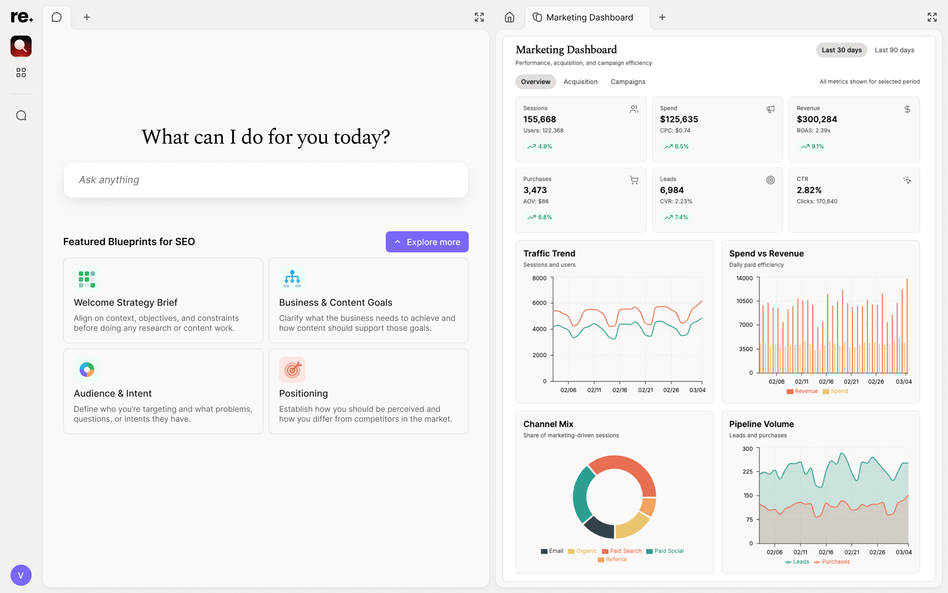
Task: Switch to the Acquisition tab
Action: pos(580,82)
